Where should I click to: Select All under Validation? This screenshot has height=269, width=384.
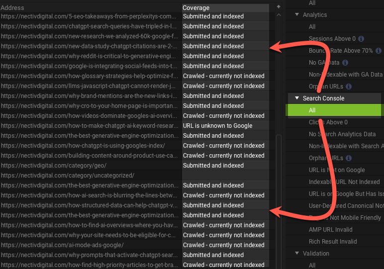pyautogui.click(x=312, y=266)
